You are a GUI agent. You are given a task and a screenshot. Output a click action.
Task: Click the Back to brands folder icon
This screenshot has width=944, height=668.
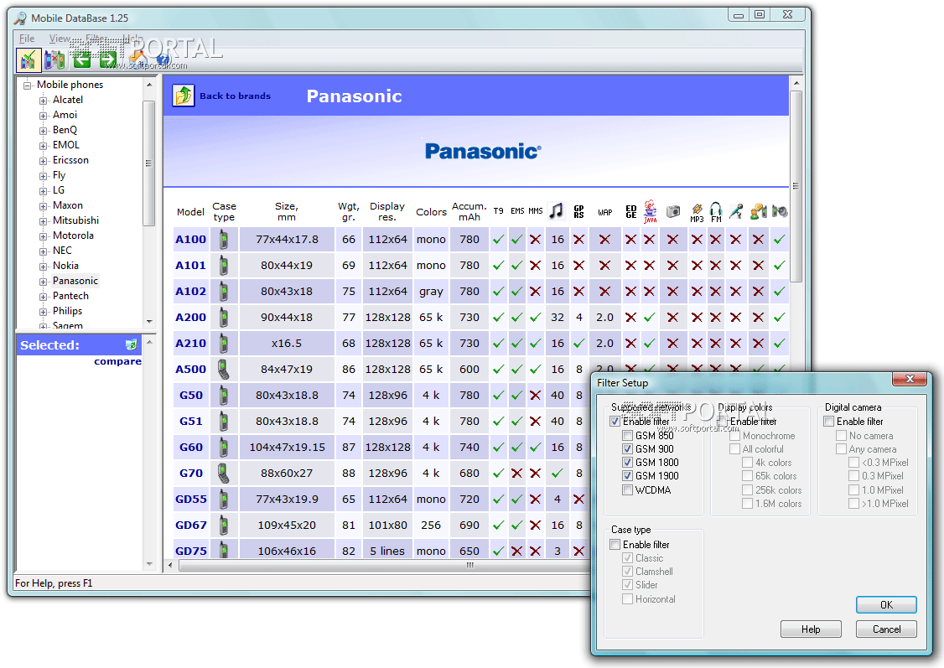(x=184, y=95)
